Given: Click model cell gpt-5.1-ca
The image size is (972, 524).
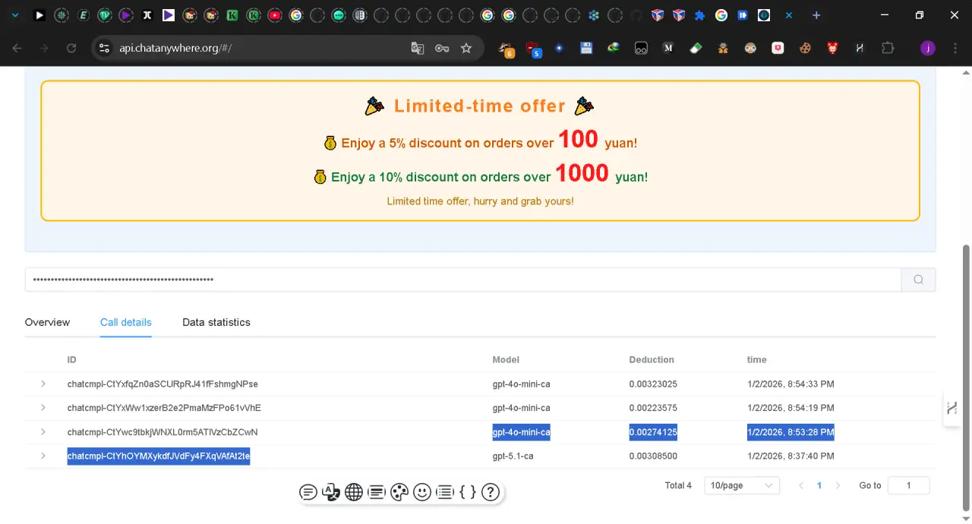Looking at the screenshot, I should pos(513,456).
